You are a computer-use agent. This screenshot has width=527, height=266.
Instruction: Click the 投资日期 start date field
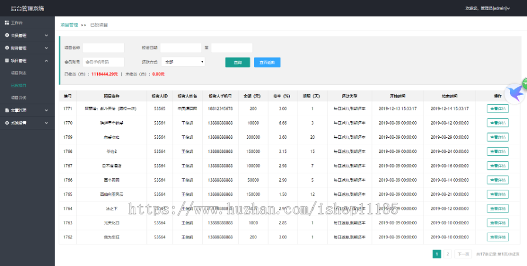point(181,48)
